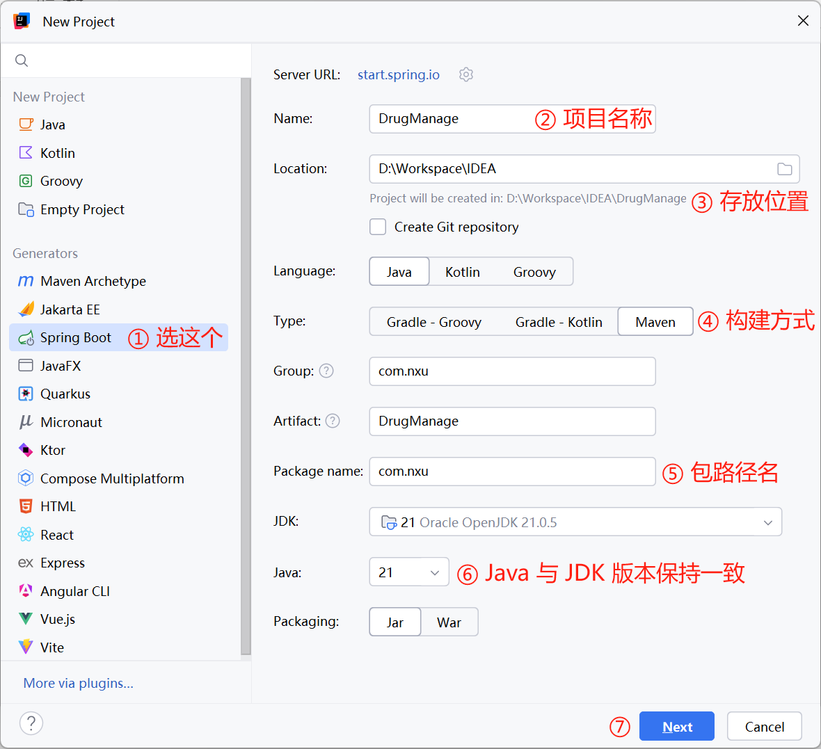
Task: Choose the Spring Boot generator icon
Action: tap(26, 338)
